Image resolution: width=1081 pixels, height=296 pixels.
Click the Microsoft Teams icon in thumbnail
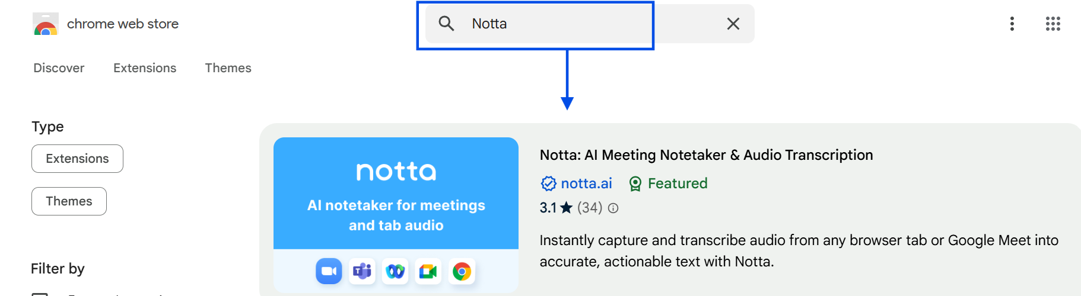coord(362,271)
